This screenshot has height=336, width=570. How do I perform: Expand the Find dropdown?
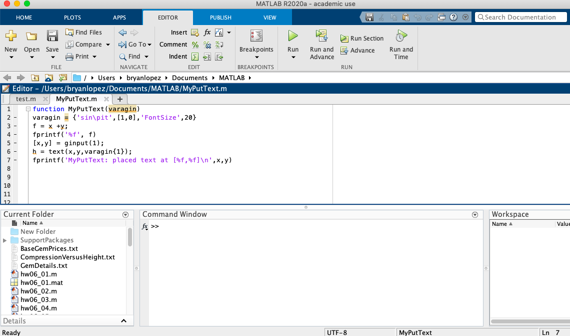click(133, 57)
